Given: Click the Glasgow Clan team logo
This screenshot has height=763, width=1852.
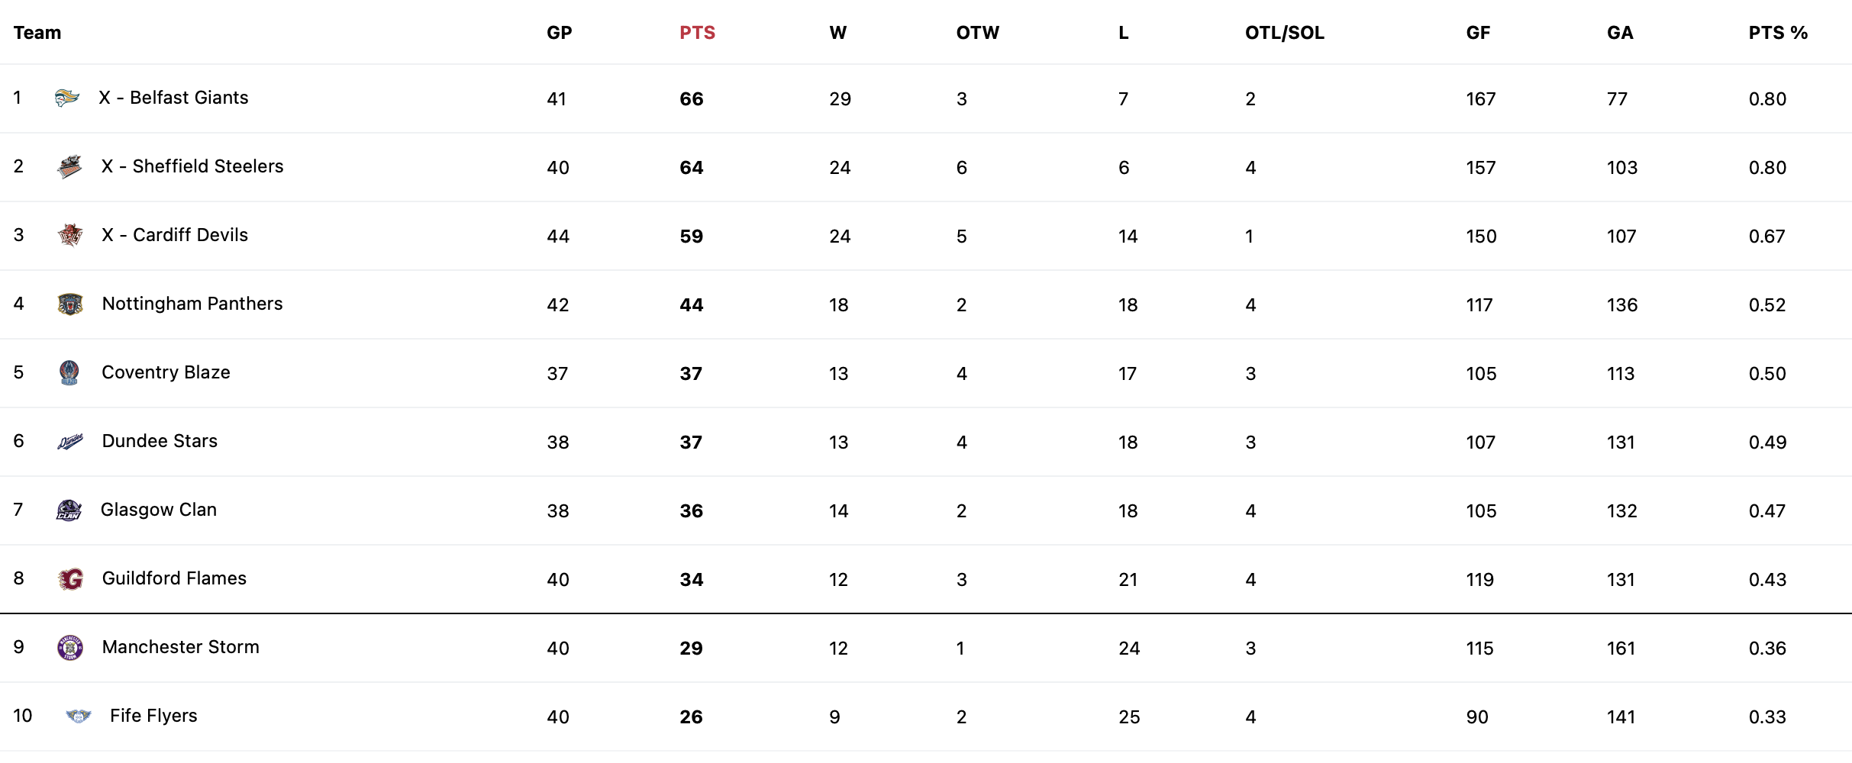Looking at the screenshot, I should [x=69, y=510].
